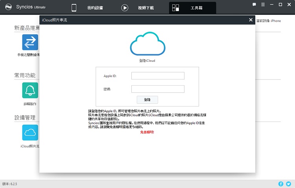Click the play circle video icon
The image size is (295, 188).
point(125,8)
